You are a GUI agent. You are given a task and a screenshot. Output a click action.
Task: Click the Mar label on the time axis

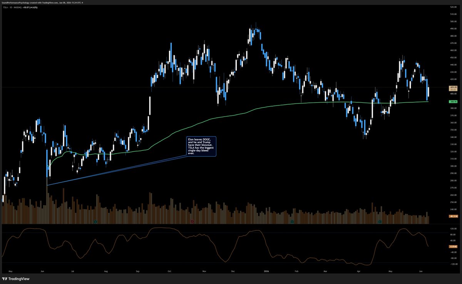tap(325, 271)
